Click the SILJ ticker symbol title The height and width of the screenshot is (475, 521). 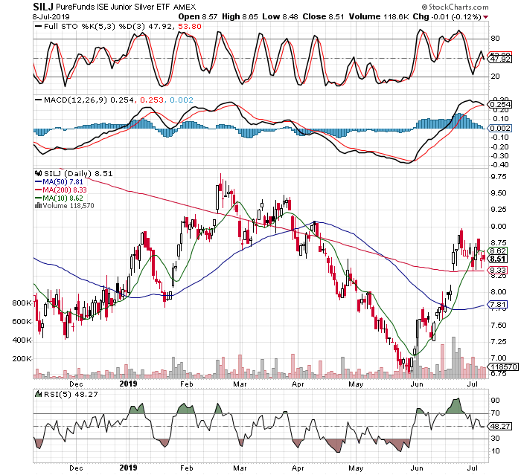[43, 7]
